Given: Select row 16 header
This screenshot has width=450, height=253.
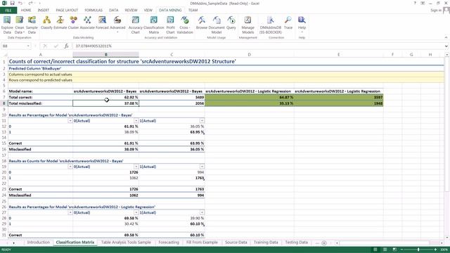Looking at the screenshot, I should (x=4, y=149).
